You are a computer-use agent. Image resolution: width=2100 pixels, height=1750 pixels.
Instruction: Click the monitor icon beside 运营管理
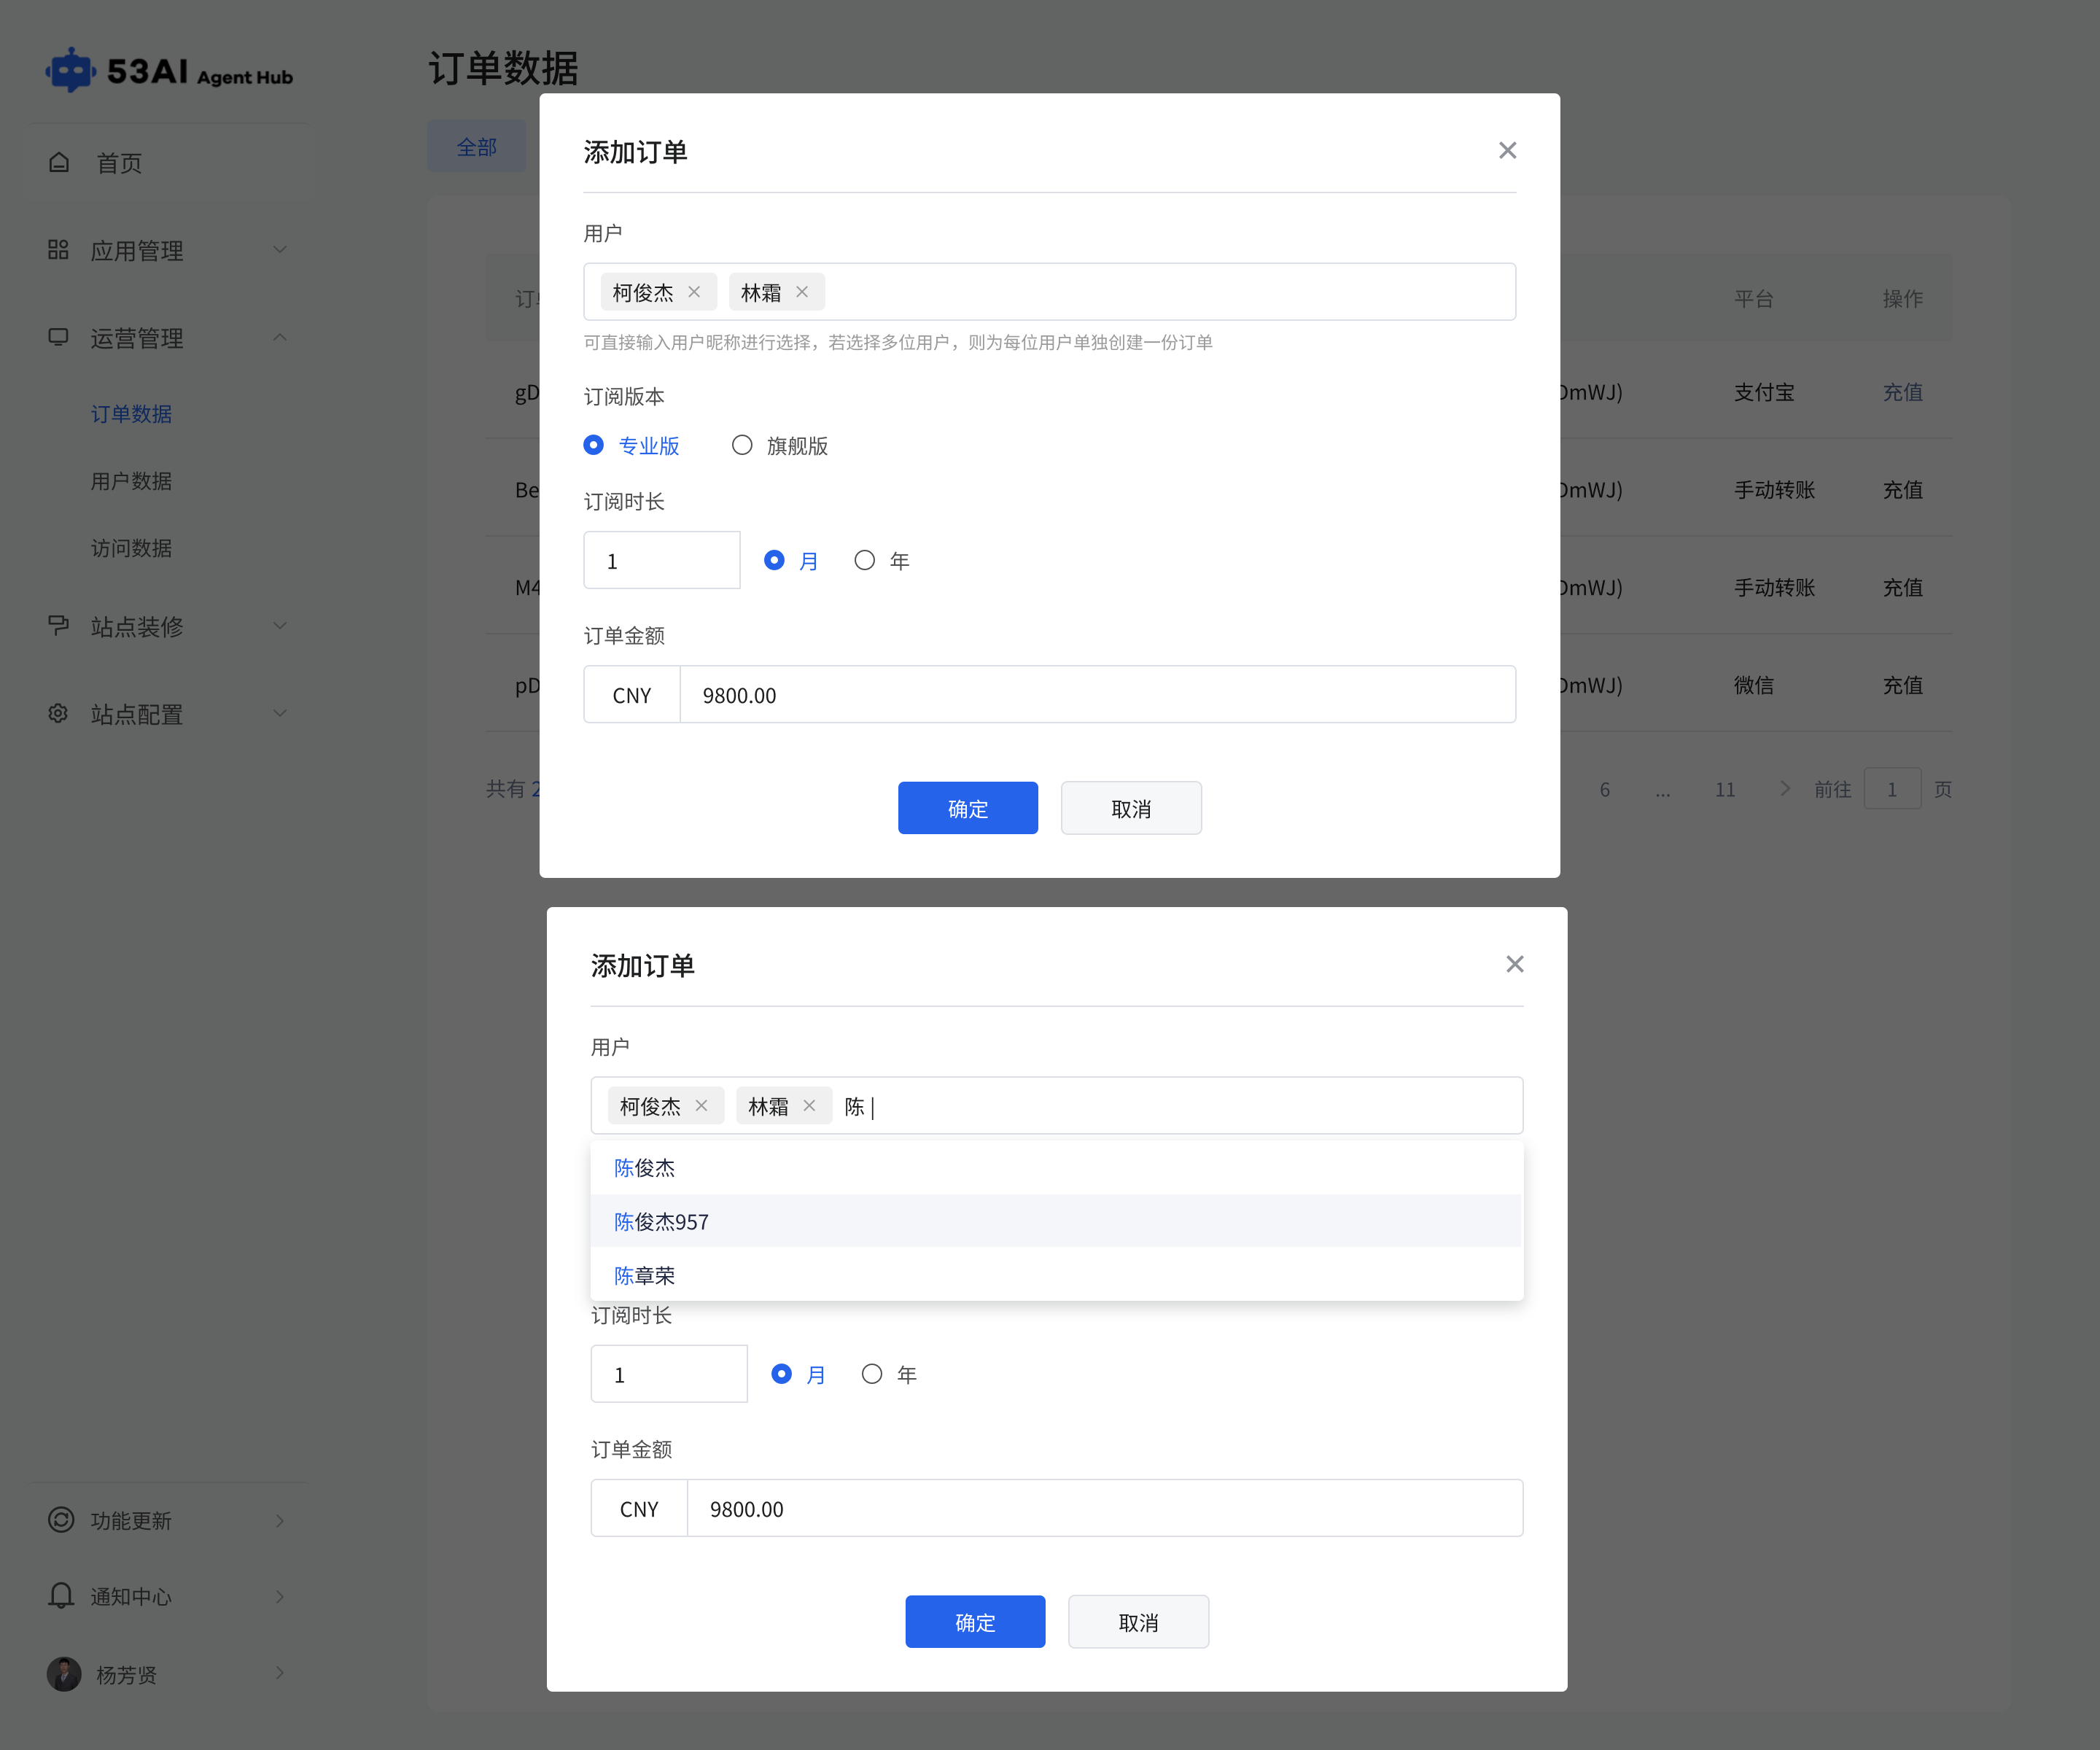[x=58, y=337]
